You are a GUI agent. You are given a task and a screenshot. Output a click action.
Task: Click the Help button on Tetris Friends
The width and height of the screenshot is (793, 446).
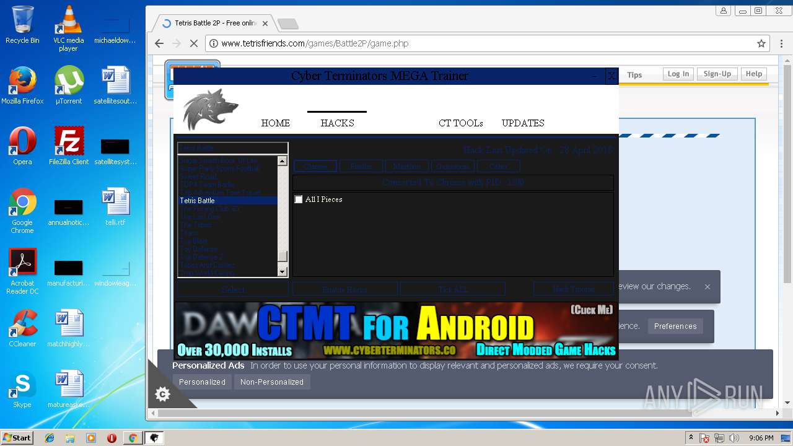click(x=754, y=74)
